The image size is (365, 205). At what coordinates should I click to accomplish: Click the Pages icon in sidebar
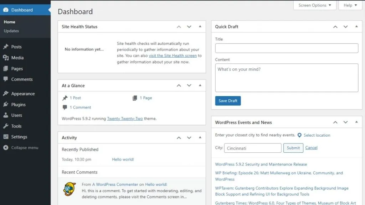click(x=6, y=69)
